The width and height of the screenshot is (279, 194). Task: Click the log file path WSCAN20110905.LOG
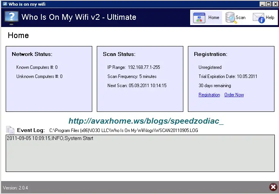124,130
